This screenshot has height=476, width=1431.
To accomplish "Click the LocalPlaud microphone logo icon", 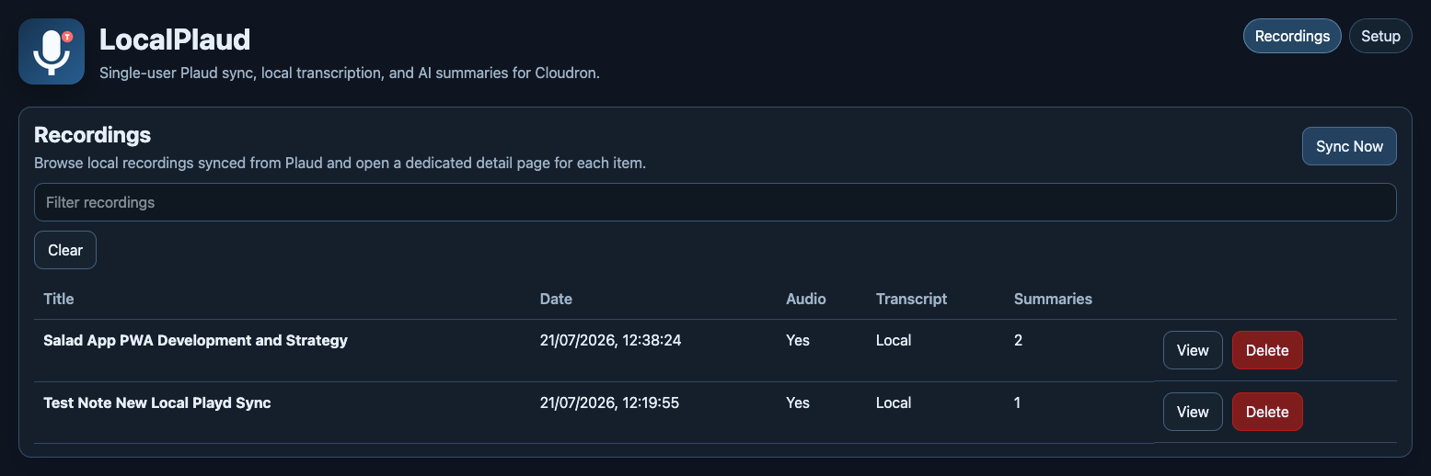I will click(52, 51).
